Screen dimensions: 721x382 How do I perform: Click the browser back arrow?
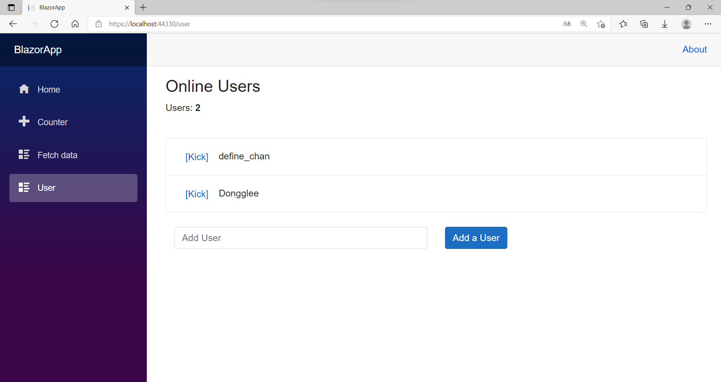pyautogui.click(x=13, y=24)
